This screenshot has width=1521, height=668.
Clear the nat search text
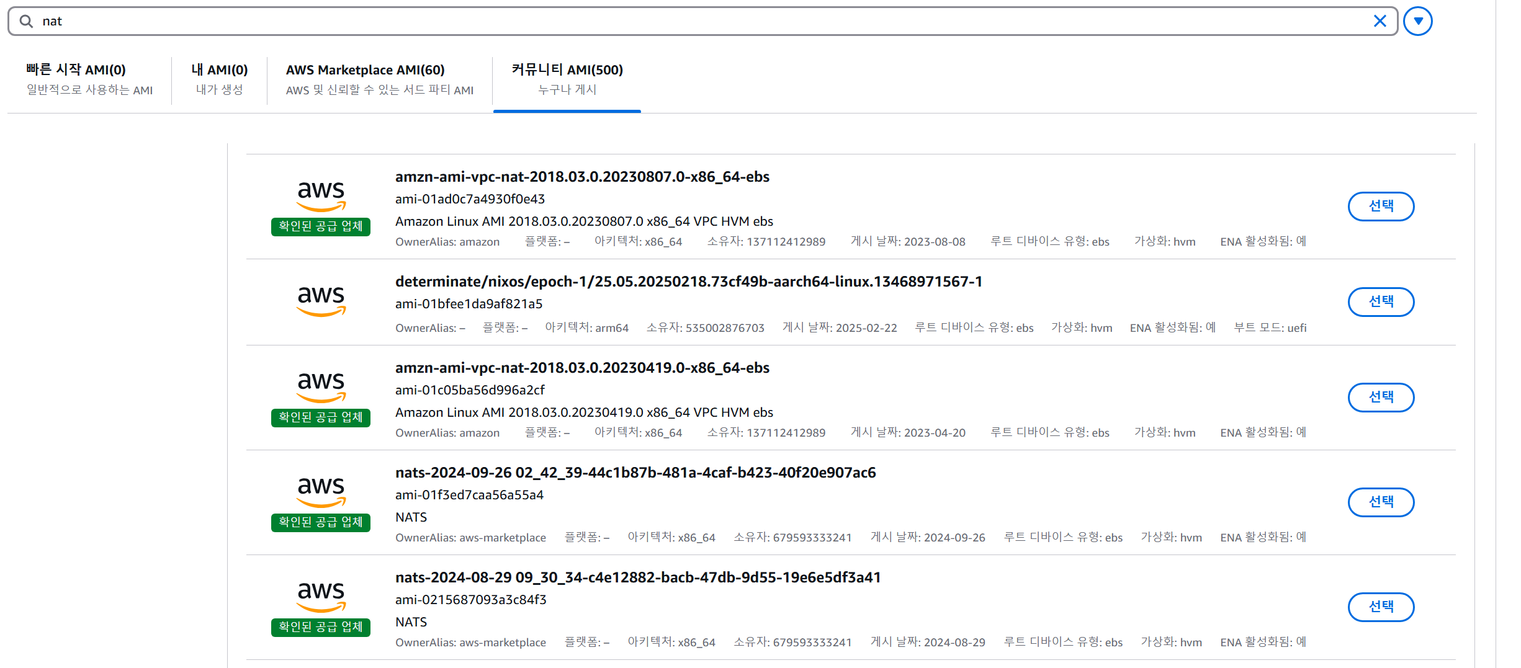1380,21
